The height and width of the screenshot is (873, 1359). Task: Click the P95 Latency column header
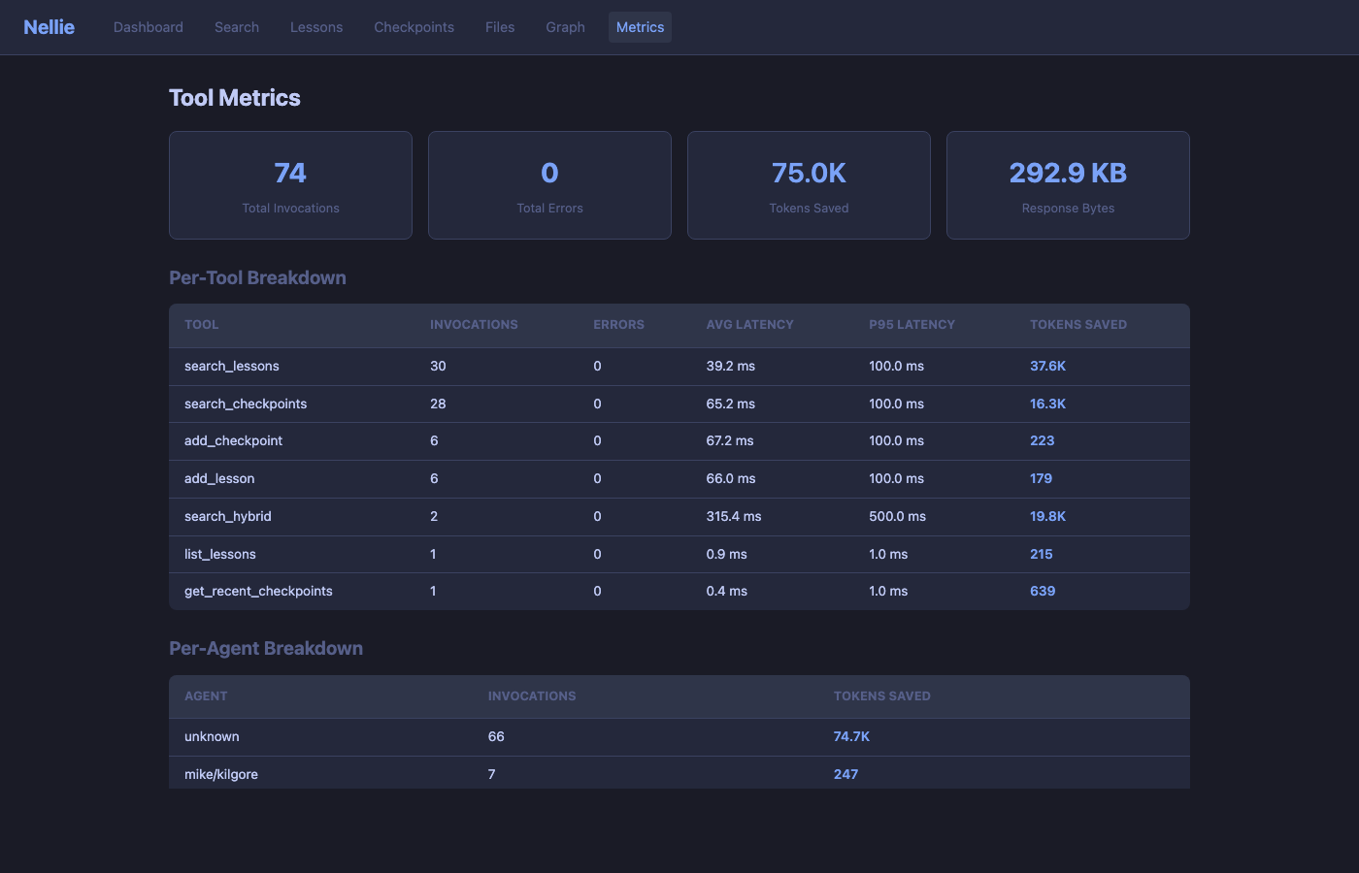tap(912, 325)
